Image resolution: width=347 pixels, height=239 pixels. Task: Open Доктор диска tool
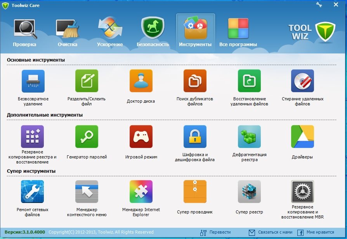(141, 81)
